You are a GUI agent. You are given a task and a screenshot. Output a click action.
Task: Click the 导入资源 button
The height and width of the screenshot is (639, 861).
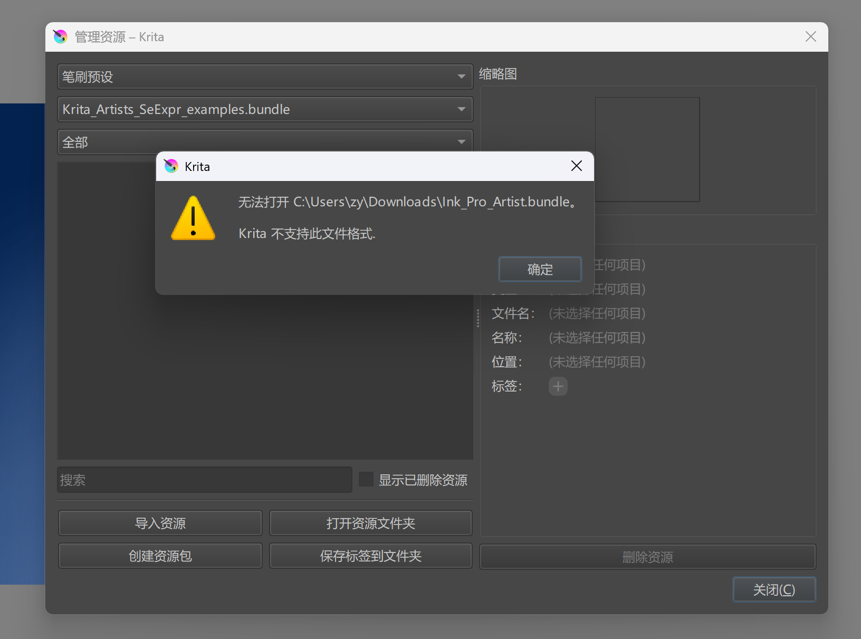(160, 523)
